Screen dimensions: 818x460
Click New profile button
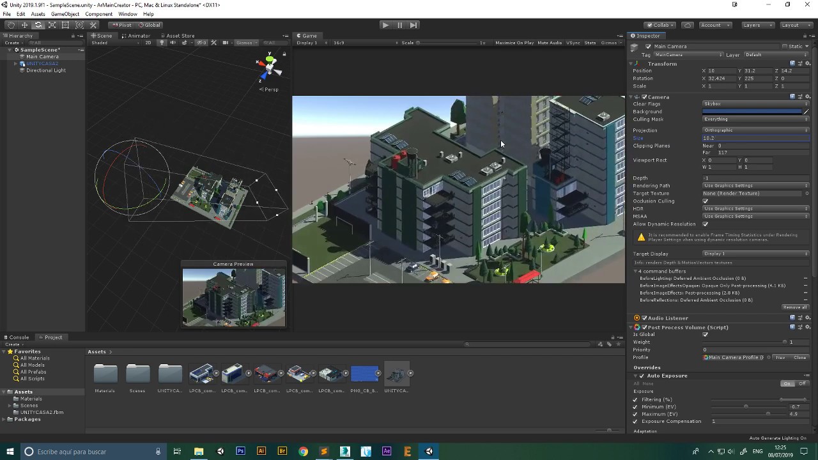(780, 357)
